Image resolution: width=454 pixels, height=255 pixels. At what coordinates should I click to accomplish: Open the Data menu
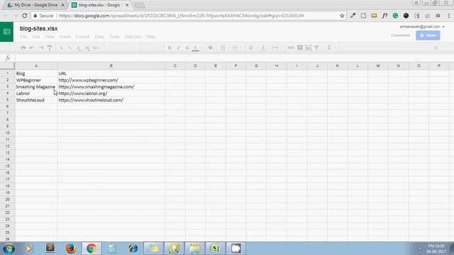pyautogui.click(x=99, y=37)
